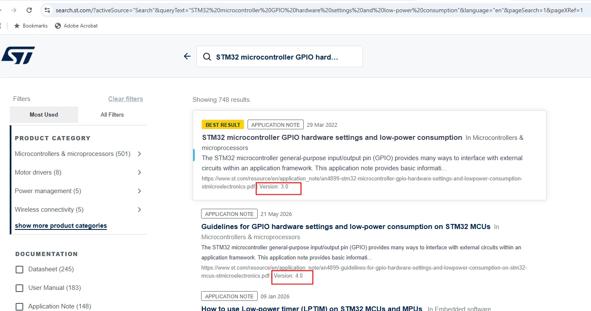Open Bookmarks star folder
This screenshot has width=591, height=311.
(x=31, y=26)
